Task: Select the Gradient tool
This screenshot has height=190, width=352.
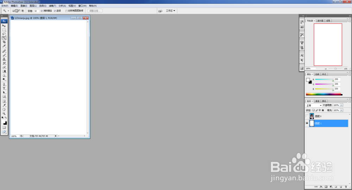Action: (4, 71)
